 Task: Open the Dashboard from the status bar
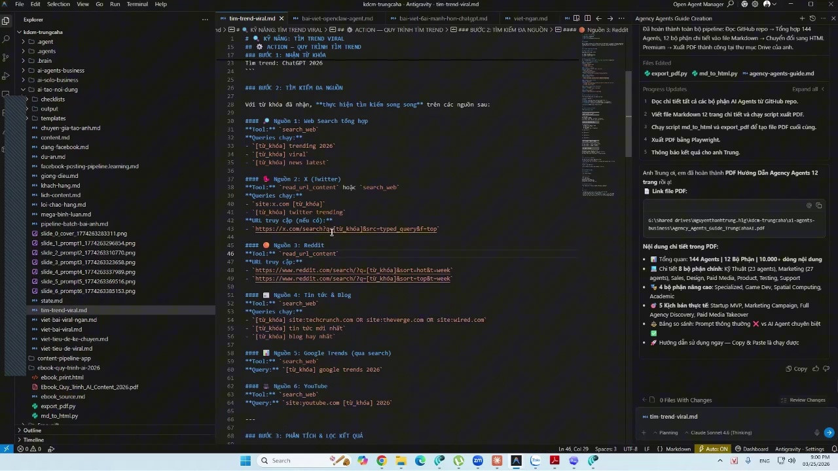point(752,449)
